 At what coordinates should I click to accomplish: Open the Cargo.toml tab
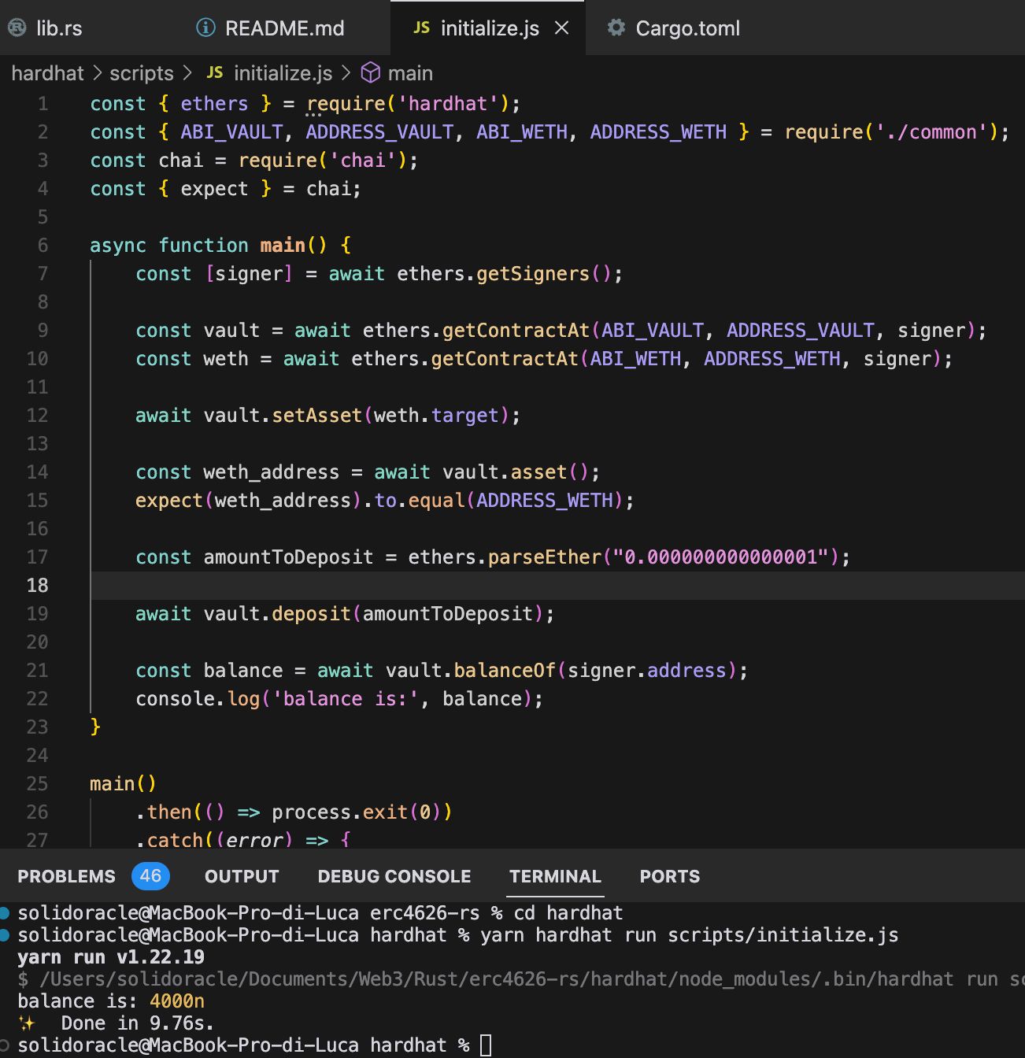[675, 28]
